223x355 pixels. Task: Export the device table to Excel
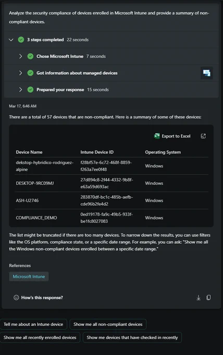pyautogui.click(x=172, y=136)
